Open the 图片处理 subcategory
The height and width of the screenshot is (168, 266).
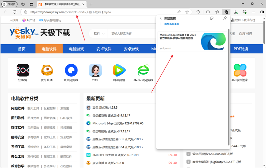tap(33, 118)
